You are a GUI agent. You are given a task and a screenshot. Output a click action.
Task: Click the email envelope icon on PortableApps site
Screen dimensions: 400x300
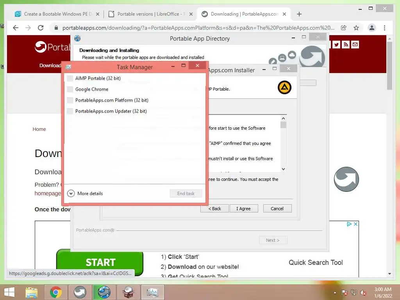tap(355, 45)
